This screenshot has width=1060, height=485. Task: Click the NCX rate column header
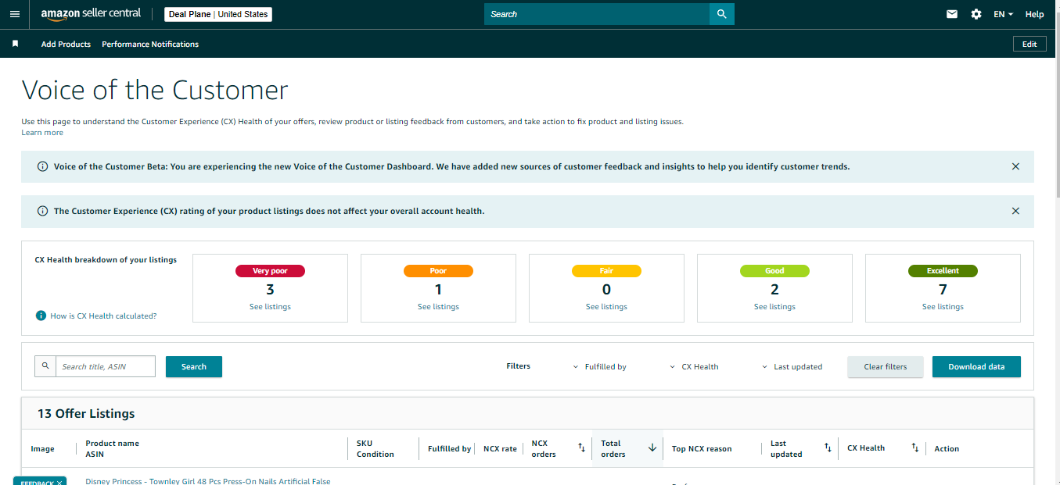coord(500,448)
